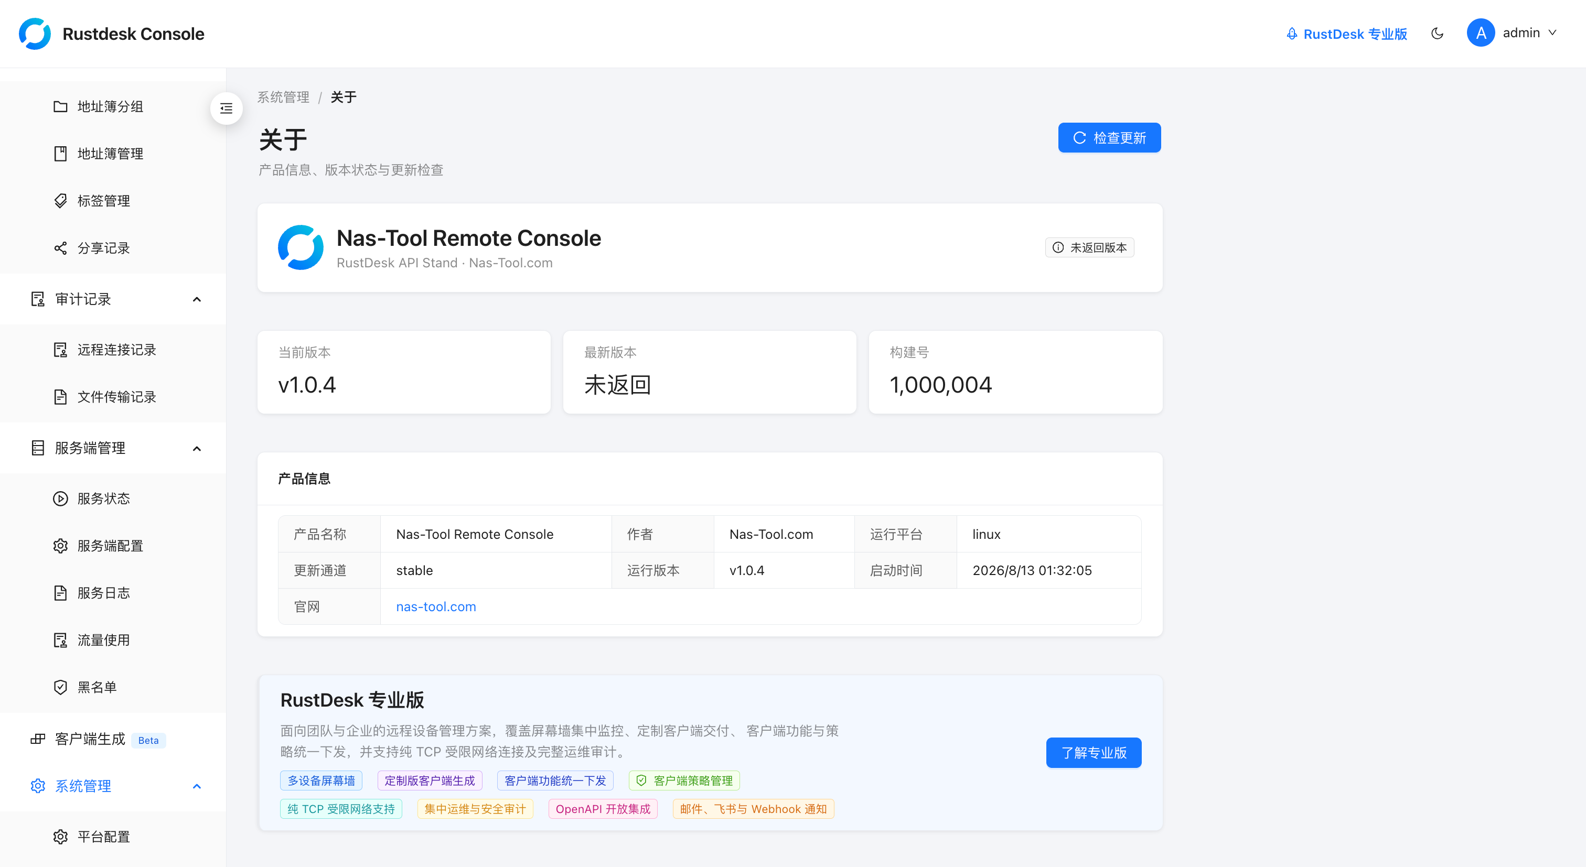Click the 最新版本 value 未返回

pyautogui.click(x=617, y=385)
